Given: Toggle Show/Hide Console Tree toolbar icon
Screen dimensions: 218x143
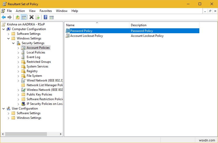Looking at the screenshot, I should click(24, 17).
